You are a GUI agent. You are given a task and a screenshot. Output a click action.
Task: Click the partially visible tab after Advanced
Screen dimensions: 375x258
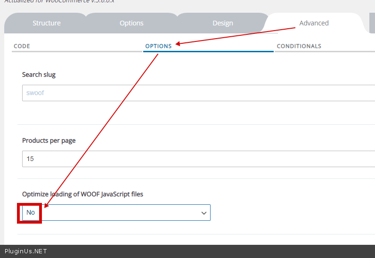(372, 23)
